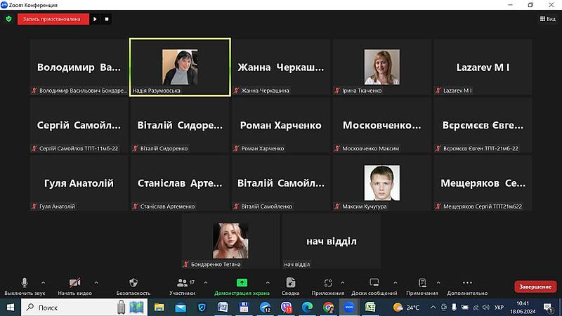Select Ірина Ткаченко's video tile
The image size is (562, 316).
point(381,67)
